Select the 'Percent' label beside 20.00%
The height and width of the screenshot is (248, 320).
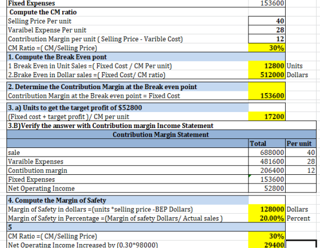[298, 218]
